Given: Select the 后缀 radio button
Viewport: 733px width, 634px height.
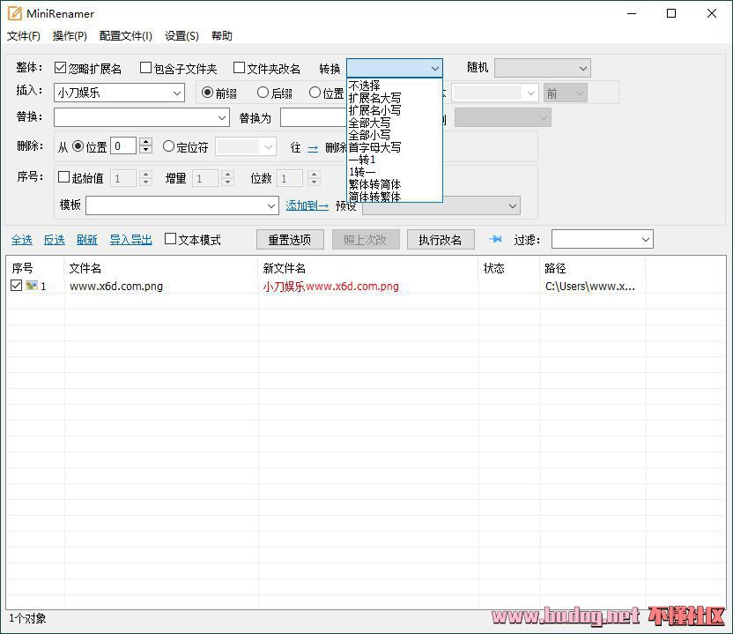Looking at the screenshot, I should click(263, 93).
